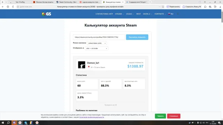This screenshot has width=223, height=125.
Task: Switch to the Steam Community tab
Action: coord(67,2)
